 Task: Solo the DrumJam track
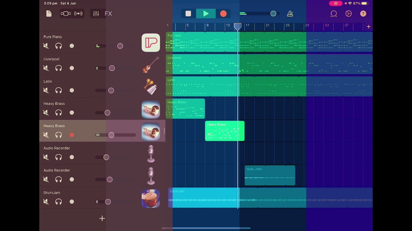(x=59, y=202)
